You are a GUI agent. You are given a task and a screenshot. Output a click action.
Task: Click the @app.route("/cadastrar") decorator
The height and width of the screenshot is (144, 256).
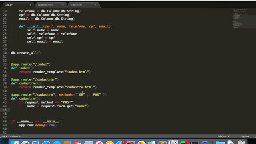point(35,80)
